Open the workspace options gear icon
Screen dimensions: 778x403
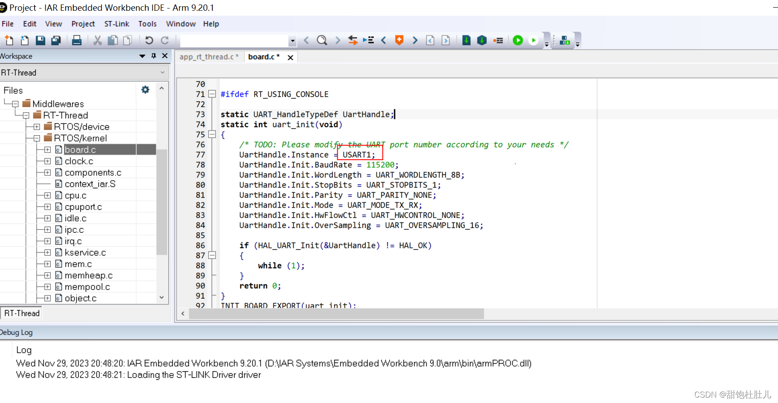pyautogui.click(x=145, y=90)
